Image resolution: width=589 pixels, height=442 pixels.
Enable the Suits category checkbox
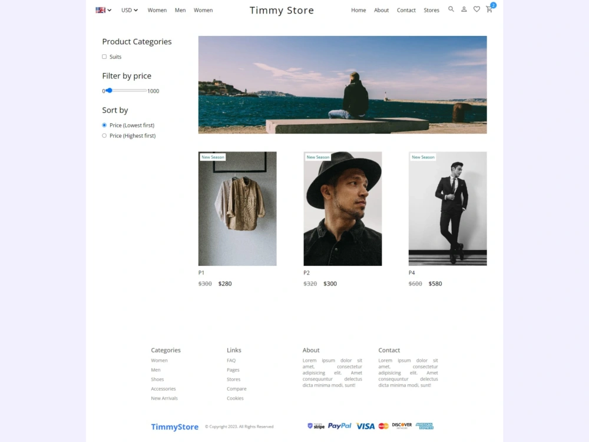click(x=104, y=57)
